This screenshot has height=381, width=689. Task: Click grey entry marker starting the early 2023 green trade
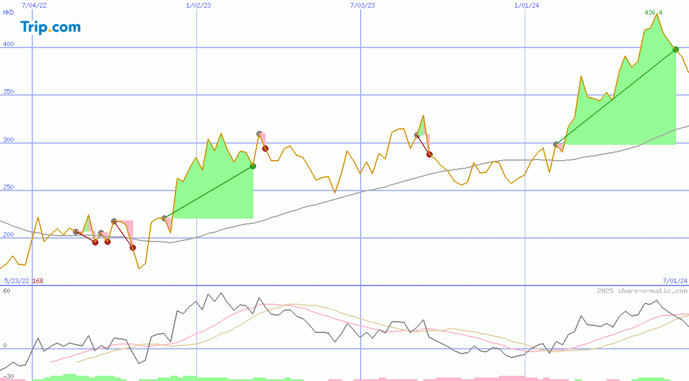pos(165,218)
